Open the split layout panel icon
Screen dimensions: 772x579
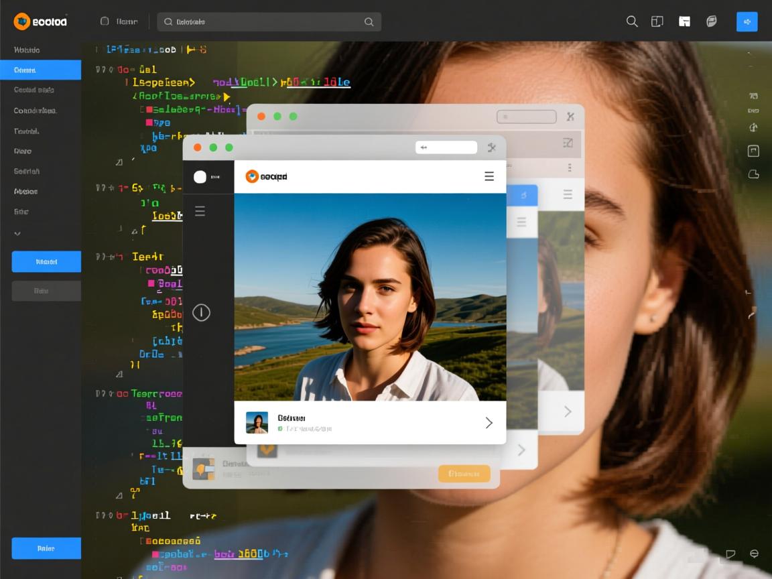click(657, 21)
